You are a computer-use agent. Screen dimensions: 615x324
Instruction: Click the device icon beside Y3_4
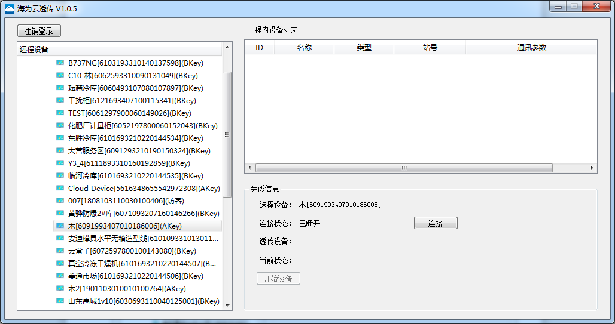(60, 163)
